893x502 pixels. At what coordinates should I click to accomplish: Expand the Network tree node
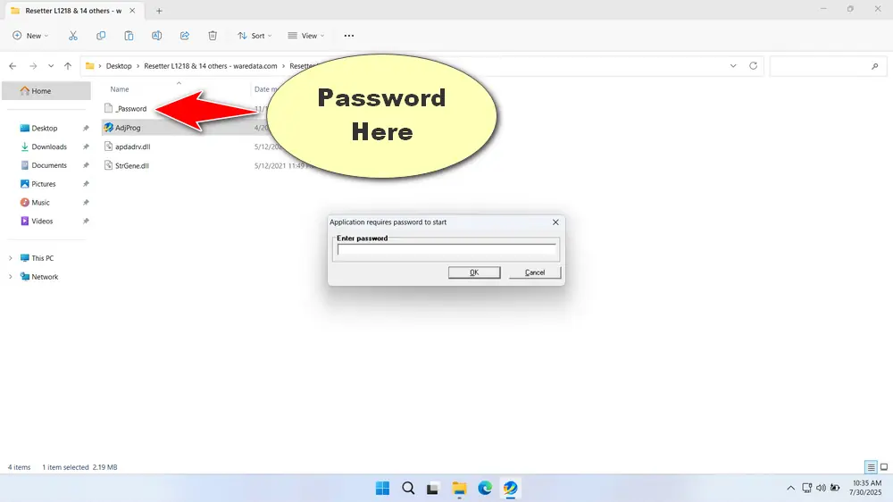click(10, 277)
